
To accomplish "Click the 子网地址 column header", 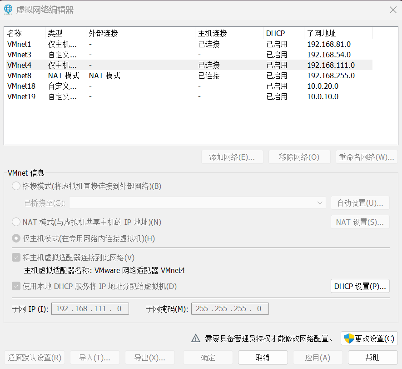I will coord(338,33).
